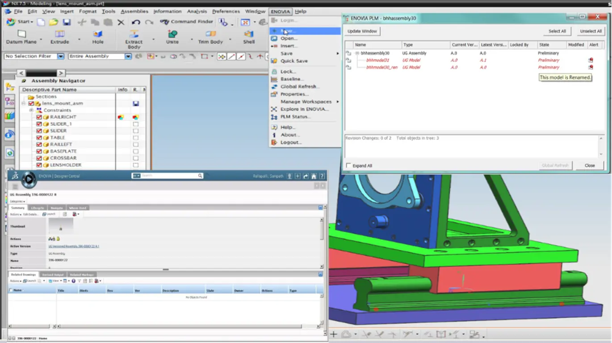Click the Thumbnail preview image
The image size is (612, 343).
(61, 227)
